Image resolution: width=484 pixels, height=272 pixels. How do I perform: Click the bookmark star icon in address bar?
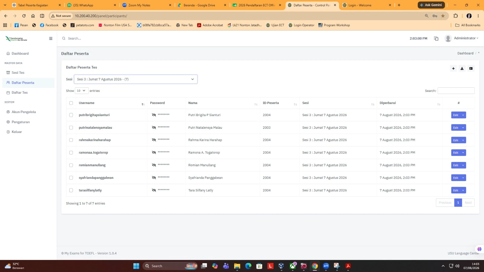[443, 16]
